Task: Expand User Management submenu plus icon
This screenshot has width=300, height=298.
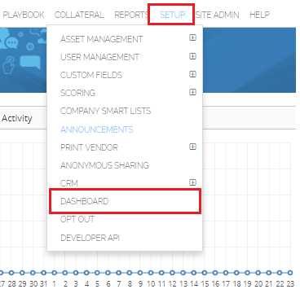Action: [x=192, y=56]
